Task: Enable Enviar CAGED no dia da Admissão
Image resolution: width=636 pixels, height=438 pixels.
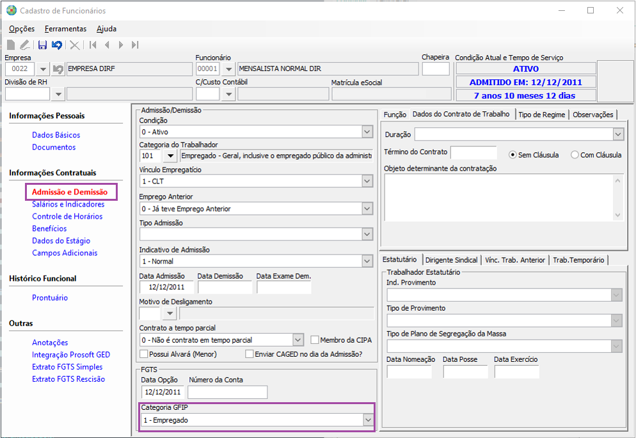Action: click(x=250, y=354)
